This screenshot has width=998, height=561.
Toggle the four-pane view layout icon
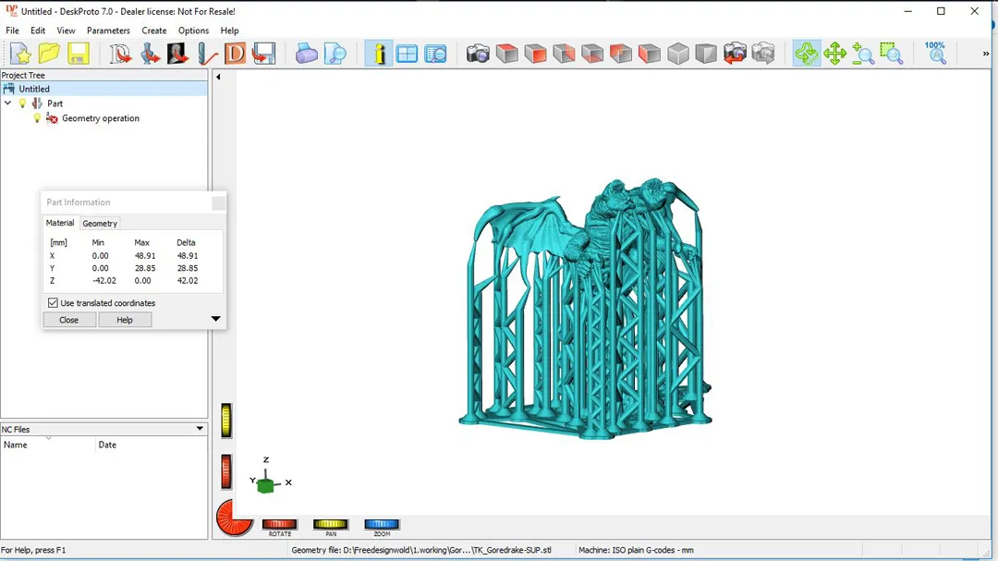click(x=407, y=54)
